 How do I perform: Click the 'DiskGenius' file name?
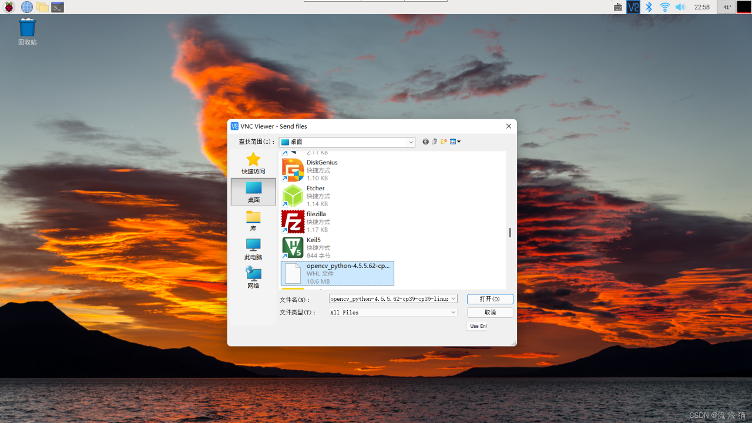(322, 162)
